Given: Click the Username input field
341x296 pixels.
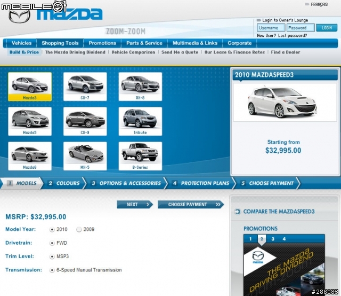Looking at the screenshot, I should (271, 28).
